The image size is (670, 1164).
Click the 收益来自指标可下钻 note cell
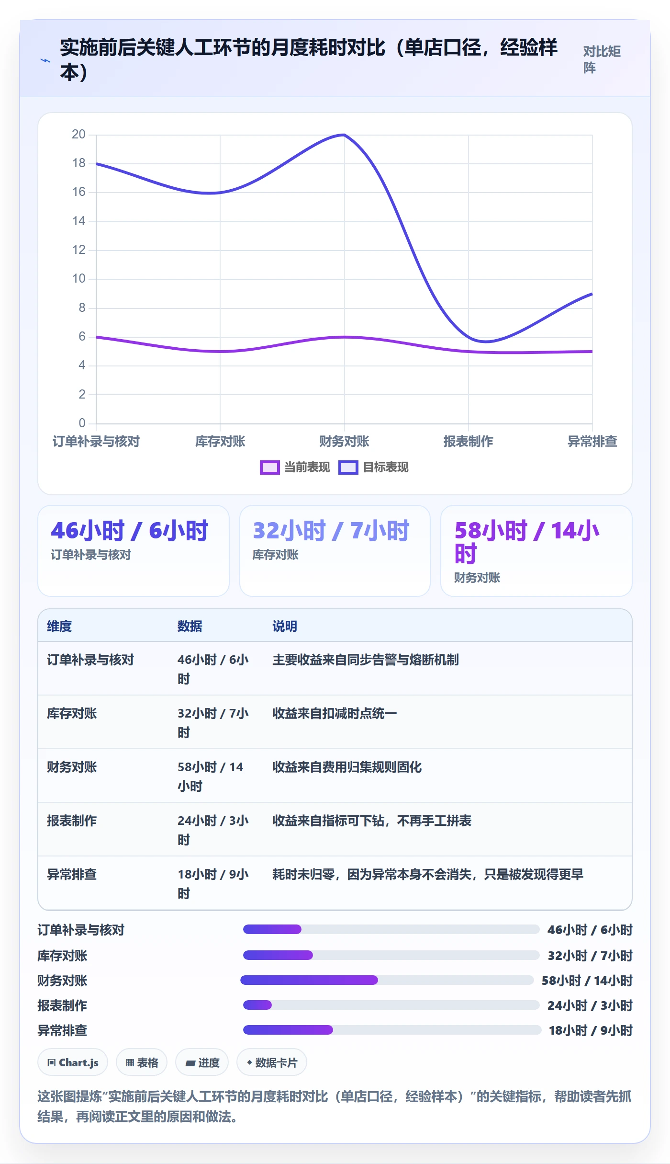(x=372, y=821)
